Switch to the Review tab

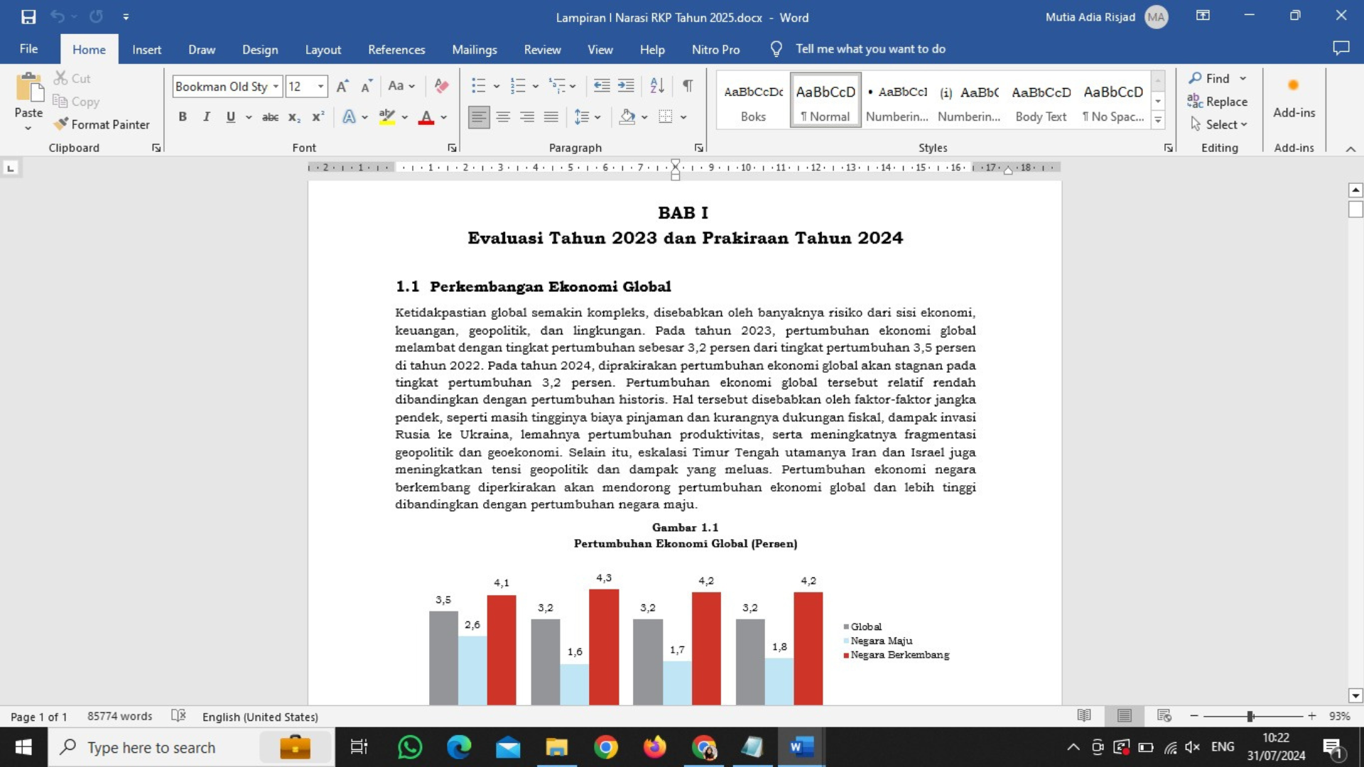[542, 50]
